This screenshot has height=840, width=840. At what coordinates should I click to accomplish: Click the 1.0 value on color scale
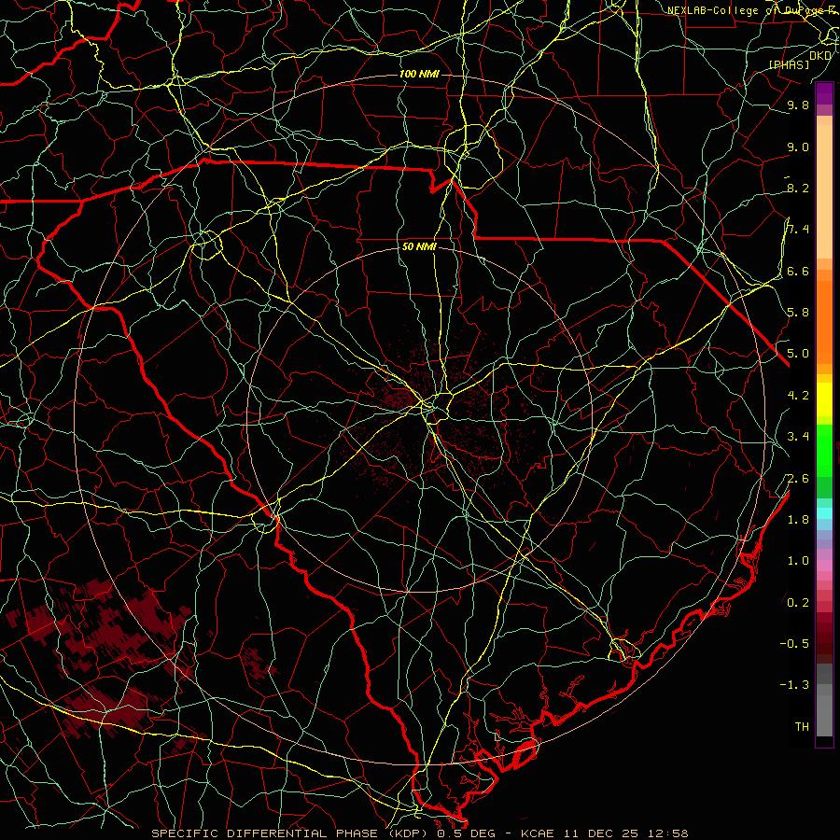tap(798, 561)
